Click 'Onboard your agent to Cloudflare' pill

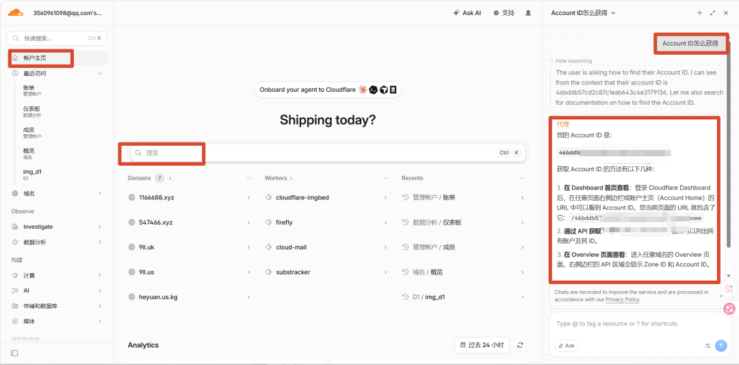coord(328,90)
